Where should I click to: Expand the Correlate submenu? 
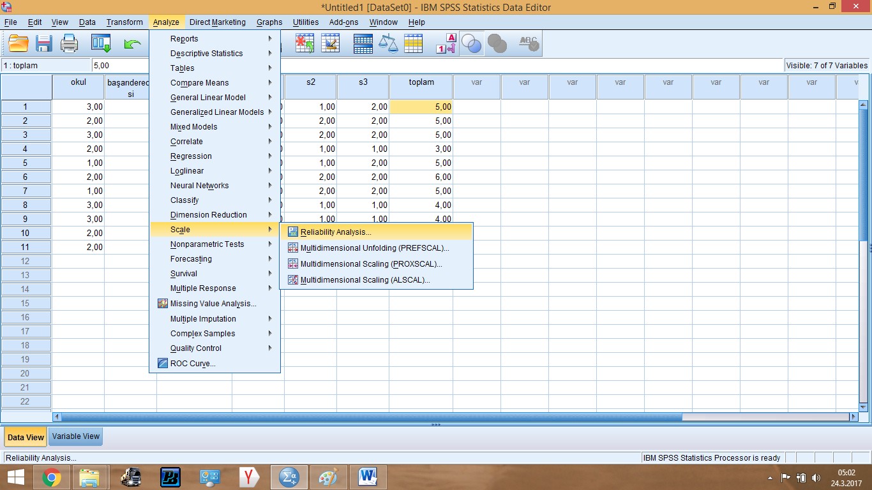click(x=214, y=142)
